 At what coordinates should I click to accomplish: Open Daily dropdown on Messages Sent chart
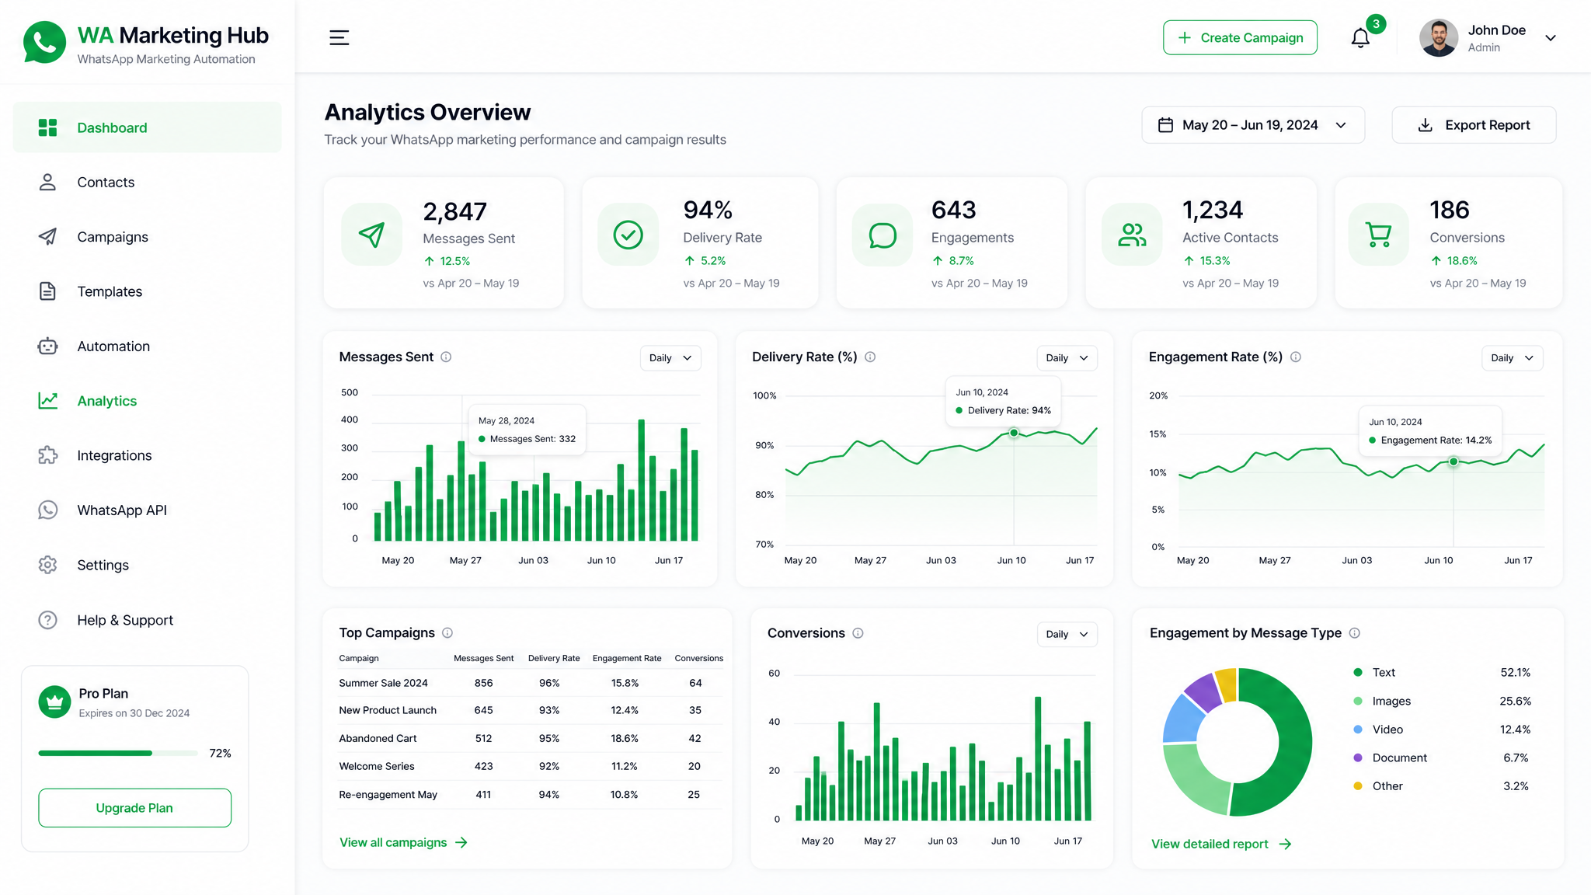point(670,358)
